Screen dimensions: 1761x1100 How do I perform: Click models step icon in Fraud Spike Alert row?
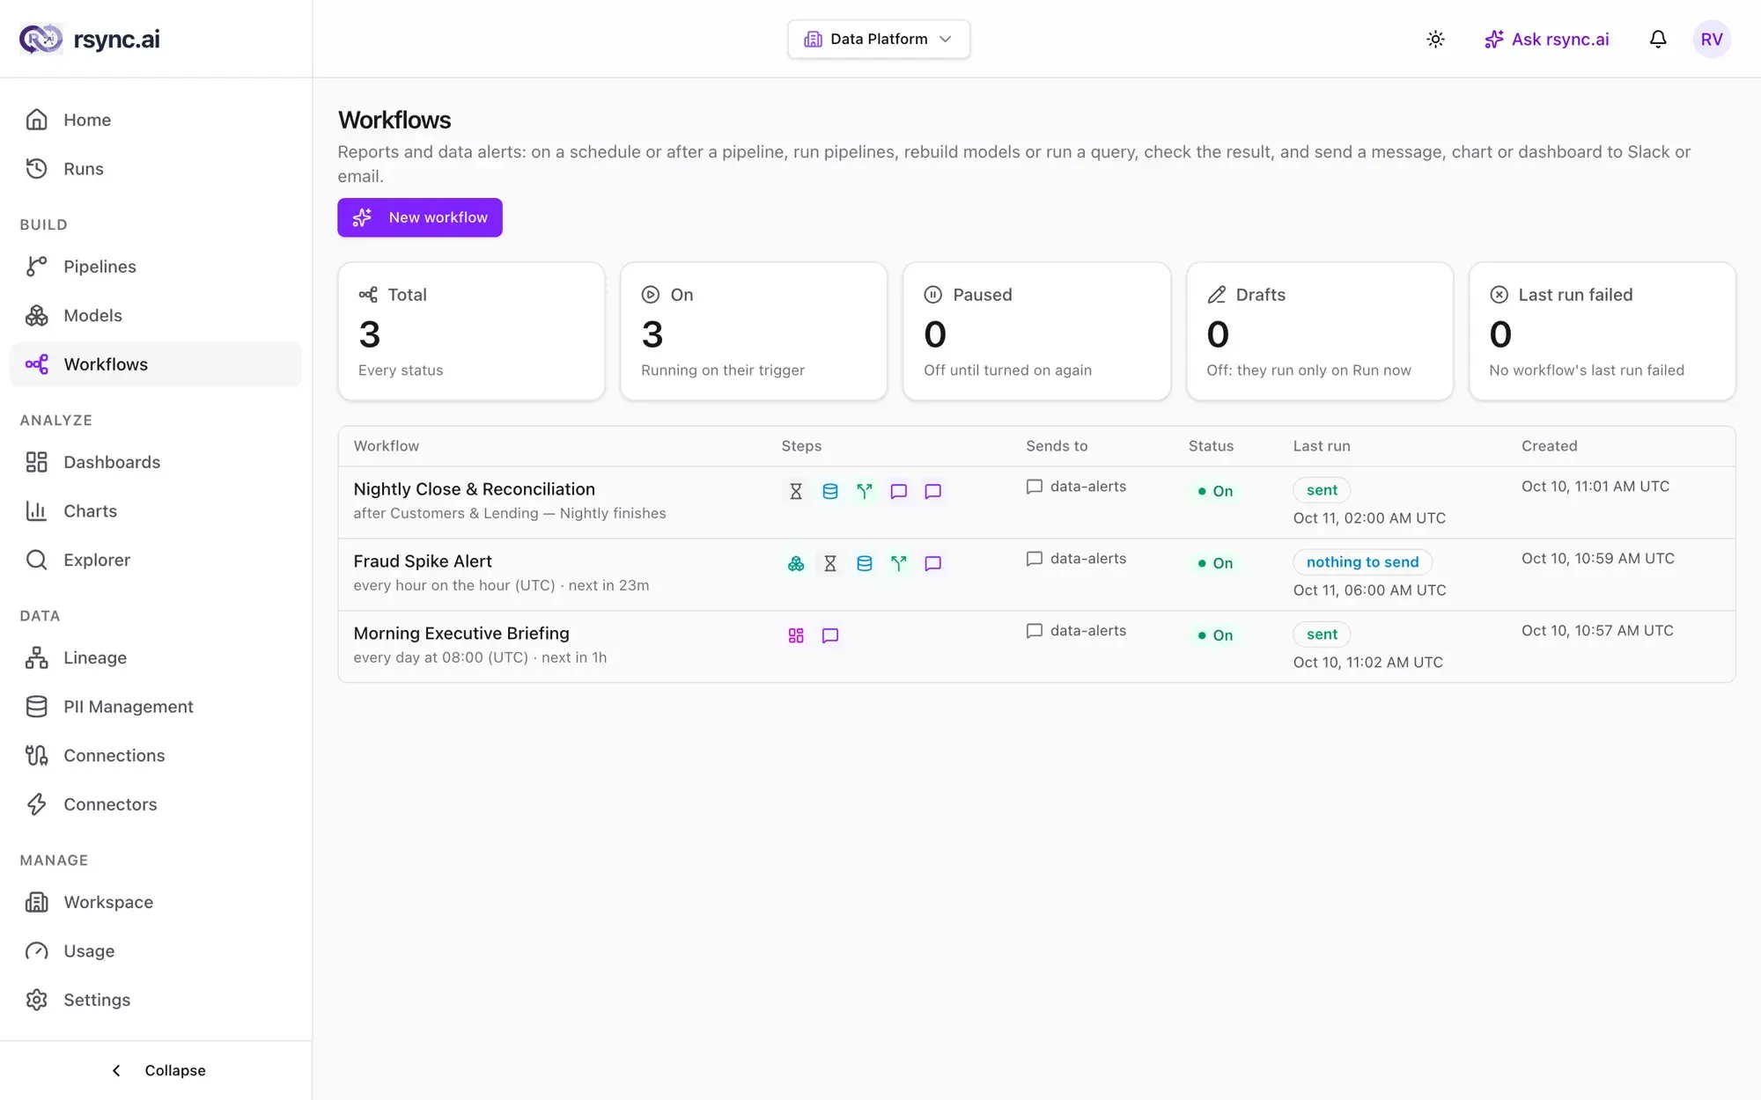(x=796, y=563)
